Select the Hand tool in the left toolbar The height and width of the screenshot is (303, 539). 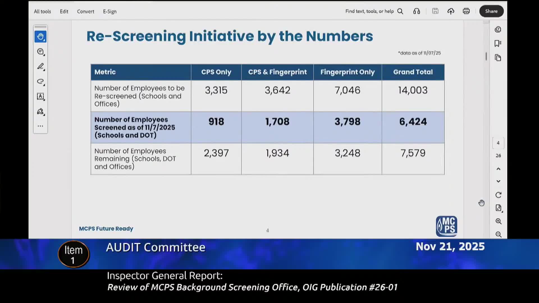pyautogui.click(x=41, y=36)
